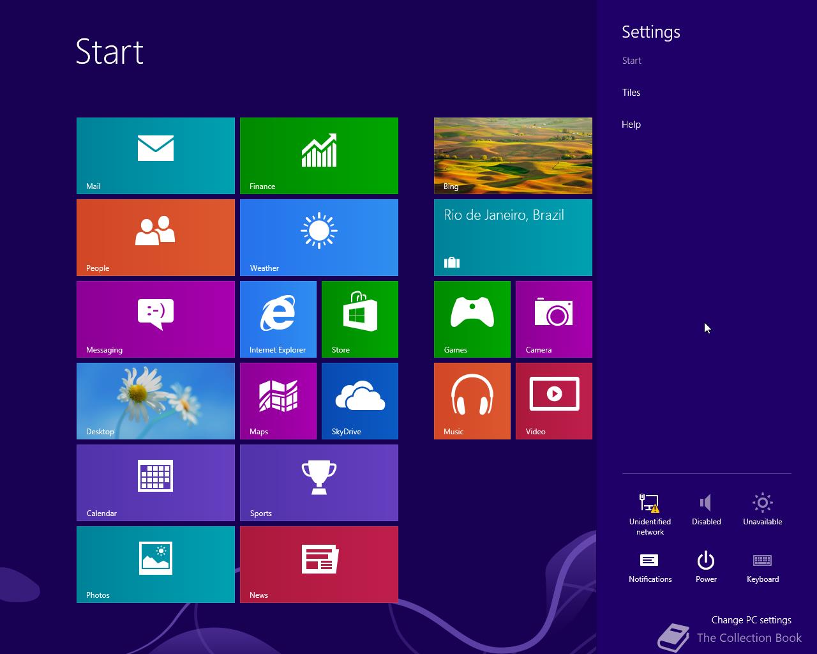Select Help in the Settings pane
The height and width of the screenshot is (654, 817).
(x=631, y=125)
